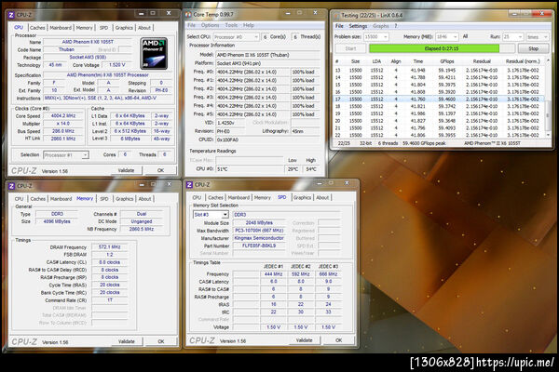Click the DRAM Frequency value 572.1 MHz
This screenshot has height=372, width=559.
tap(109, 246)
